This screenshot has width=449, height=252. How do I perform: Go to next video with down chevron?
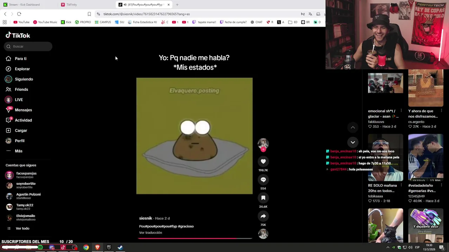353,142
